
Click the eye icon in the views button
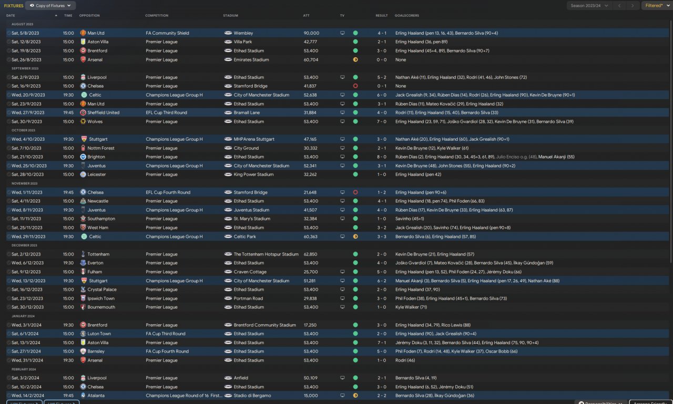tap(32, 5)
